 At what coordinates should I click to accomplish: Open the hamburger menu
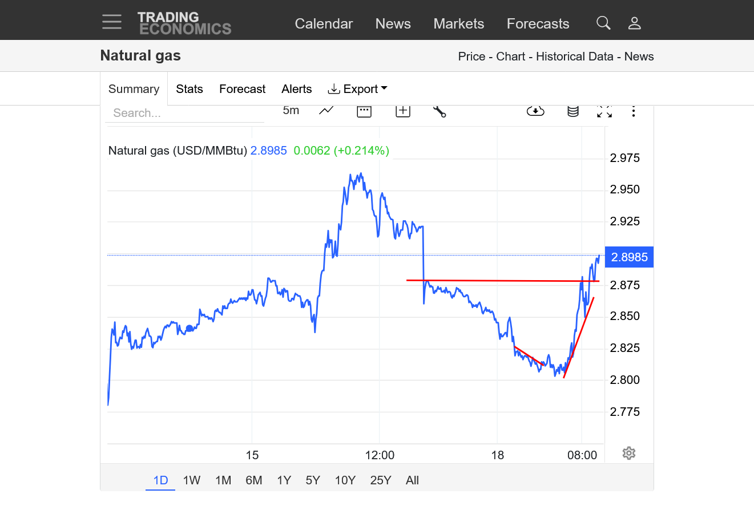point(112,22)
